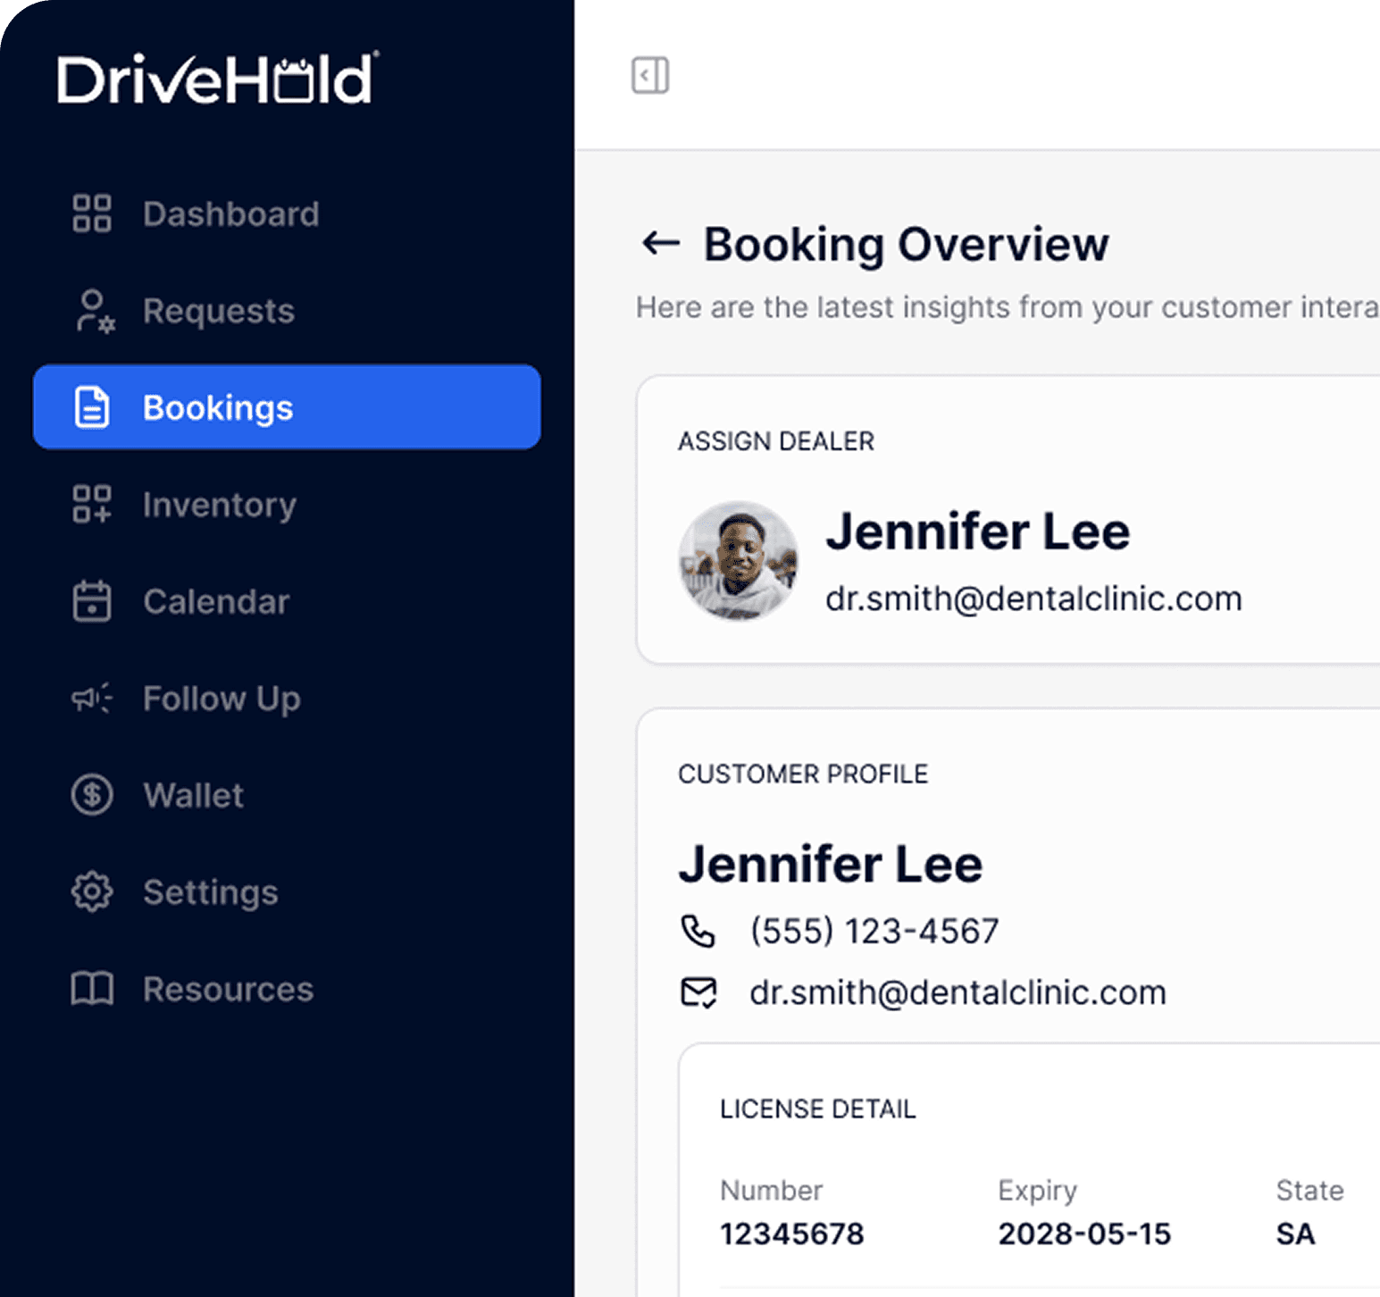Click the phone icon beside (555) 123-4567
The width and height of the screenshot is (1380, 1297).
tap(699, 931)
